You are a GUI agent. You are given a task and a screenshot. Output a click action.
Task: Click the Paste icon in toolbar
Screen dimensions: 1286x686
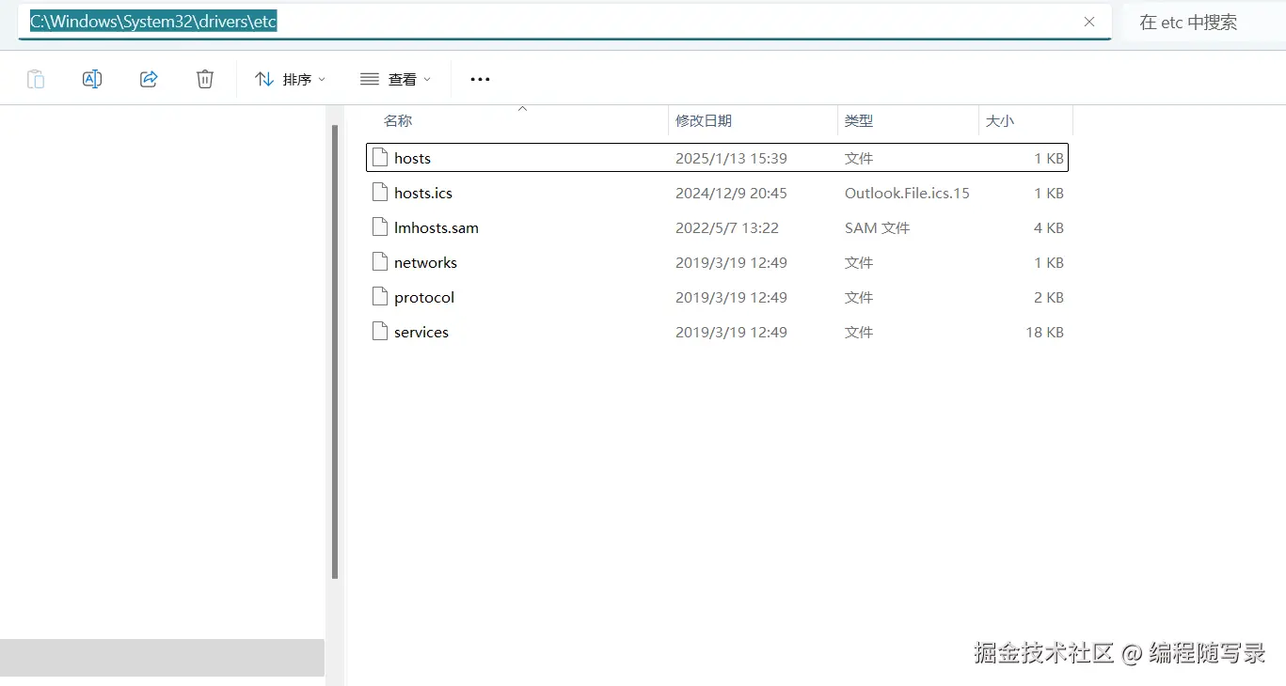(x=36, y=79)
